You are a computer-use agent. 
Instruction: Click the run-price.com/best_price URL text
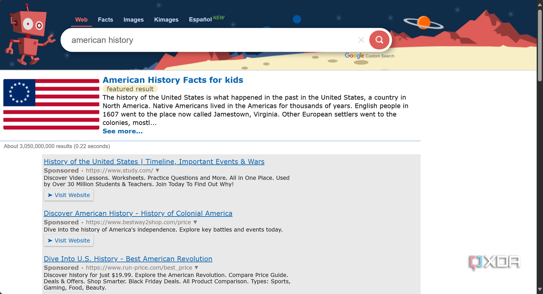coord(139,268)
